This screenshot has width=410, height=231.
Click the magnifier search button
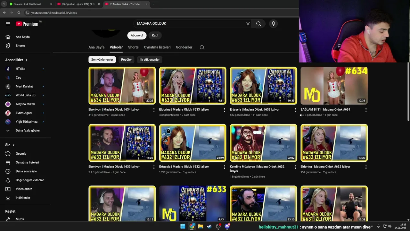[x=258, y=24]
